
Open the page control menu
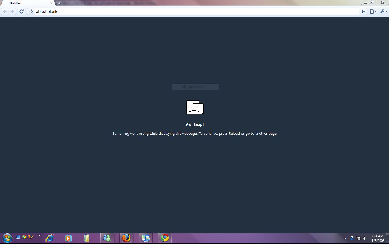(x=373, y=12)
